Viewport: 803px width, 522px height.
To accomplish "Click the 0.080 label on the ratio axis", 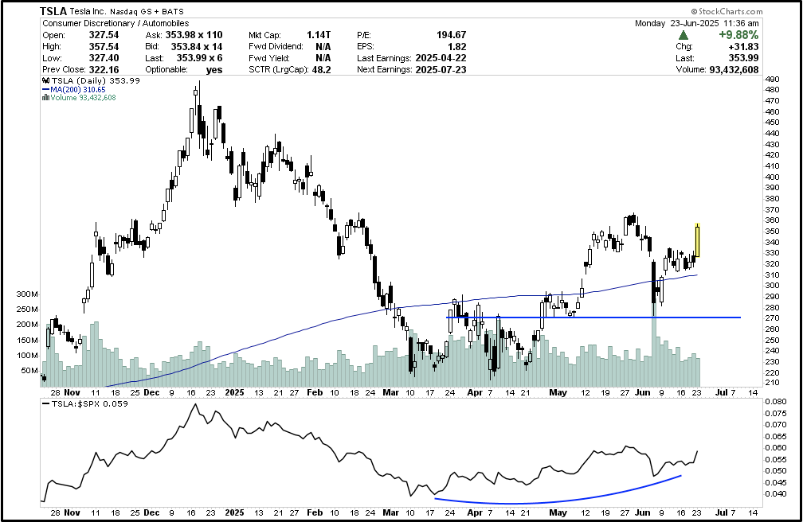I will click(x=775, y=401).
